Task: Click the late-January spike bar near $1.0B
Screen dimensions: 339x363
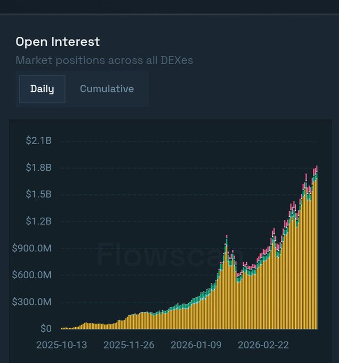Action: 227,283
